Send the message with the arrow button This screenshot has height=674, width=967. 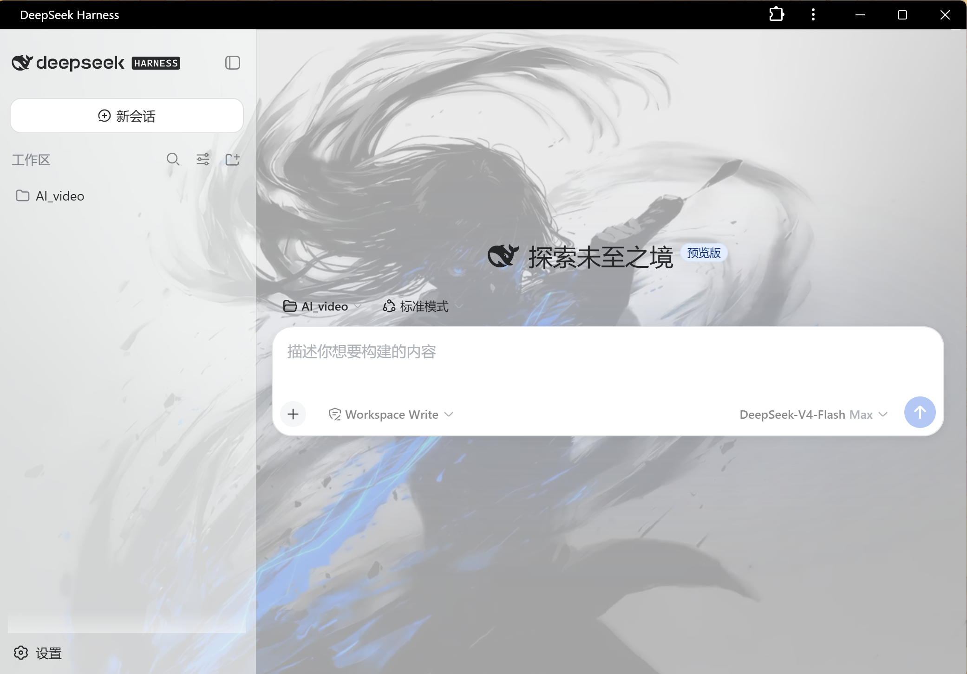point(920,412)
